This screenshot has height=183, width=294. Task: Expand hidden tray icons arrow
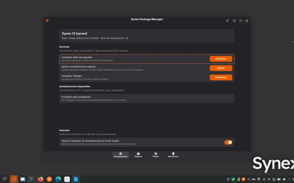(289, 179)
